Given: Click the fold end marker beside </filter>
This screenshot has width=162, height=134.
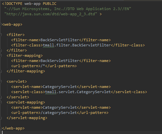Looking at the screenshot, I should pyautogui.click(x=1, y=50).
